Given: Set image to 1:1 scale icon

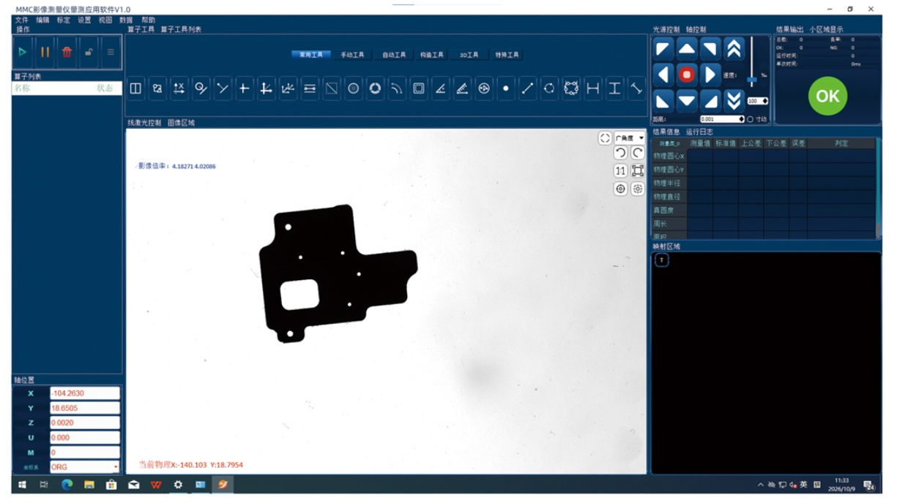Looking at the screenshot, I should click(x=620, y=170).
